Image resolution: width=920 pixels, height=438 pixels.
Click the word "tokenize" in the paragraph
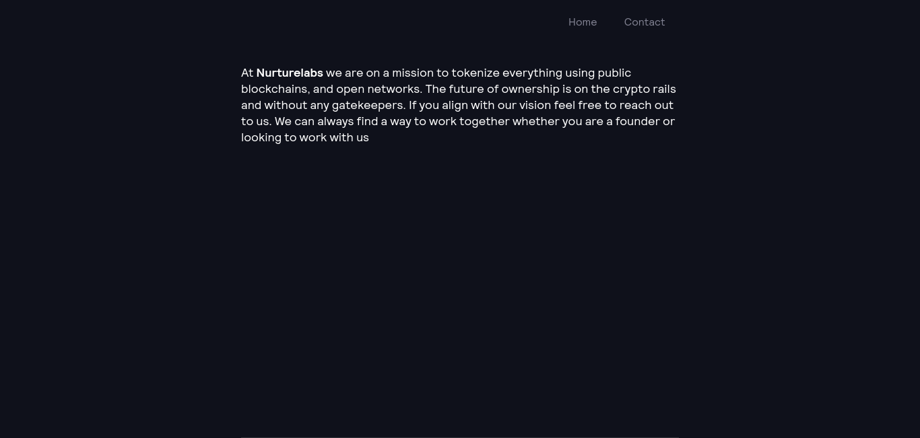tap(475, 73)
